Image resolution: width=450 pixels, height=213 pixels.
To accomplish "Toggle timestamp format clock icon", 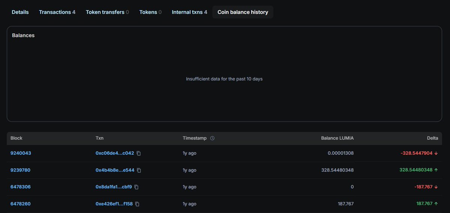I will [212, 138].
